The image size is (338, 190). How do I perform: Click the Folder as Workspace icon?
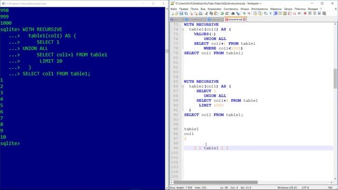coord(294,13)
